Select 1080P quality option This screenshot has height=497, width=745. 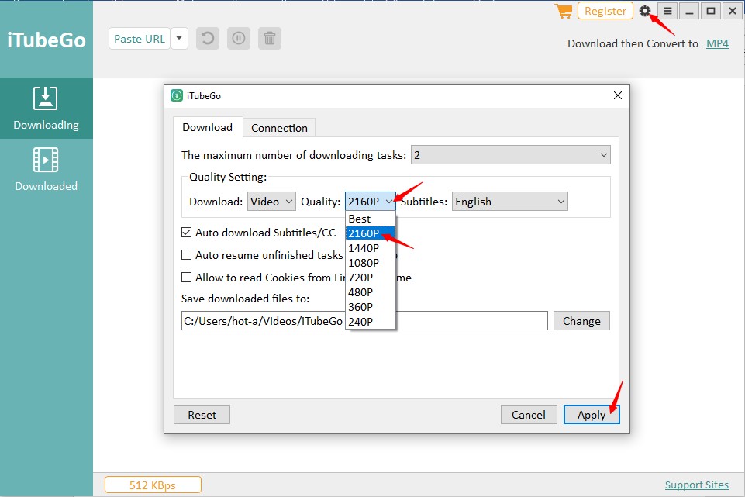[370, 263]
